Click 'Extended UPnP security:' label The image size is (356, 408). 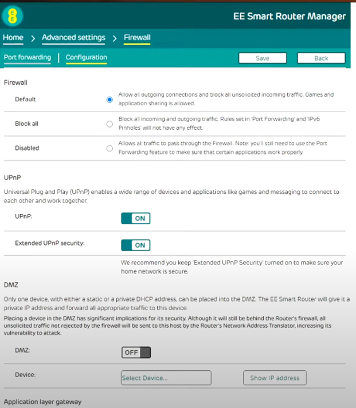[49, 243]
